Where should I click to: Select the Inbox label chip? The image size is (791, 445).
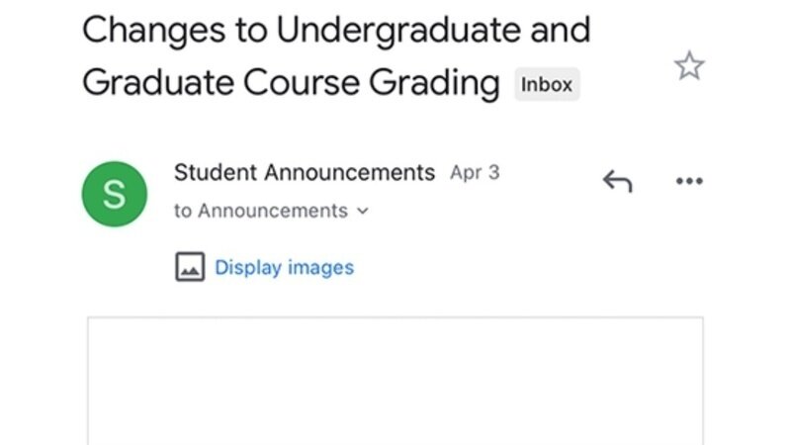[x=547, y=85]
